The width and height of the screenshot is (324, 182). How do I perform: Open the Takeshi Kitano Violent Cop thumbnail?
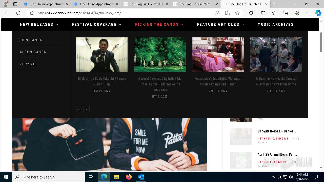[x=102, y=55]
